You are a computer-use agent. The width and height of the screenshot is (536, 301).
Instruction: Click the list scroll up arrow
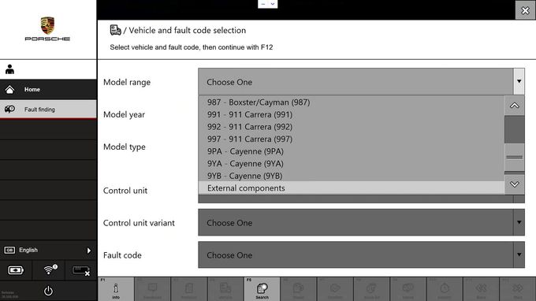point(515,106)
